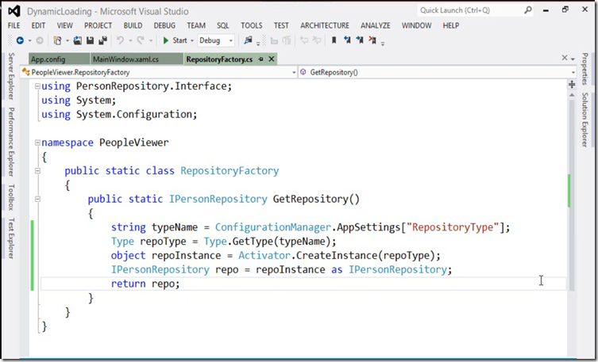Open the Redo history dropdown arrow

151,40
